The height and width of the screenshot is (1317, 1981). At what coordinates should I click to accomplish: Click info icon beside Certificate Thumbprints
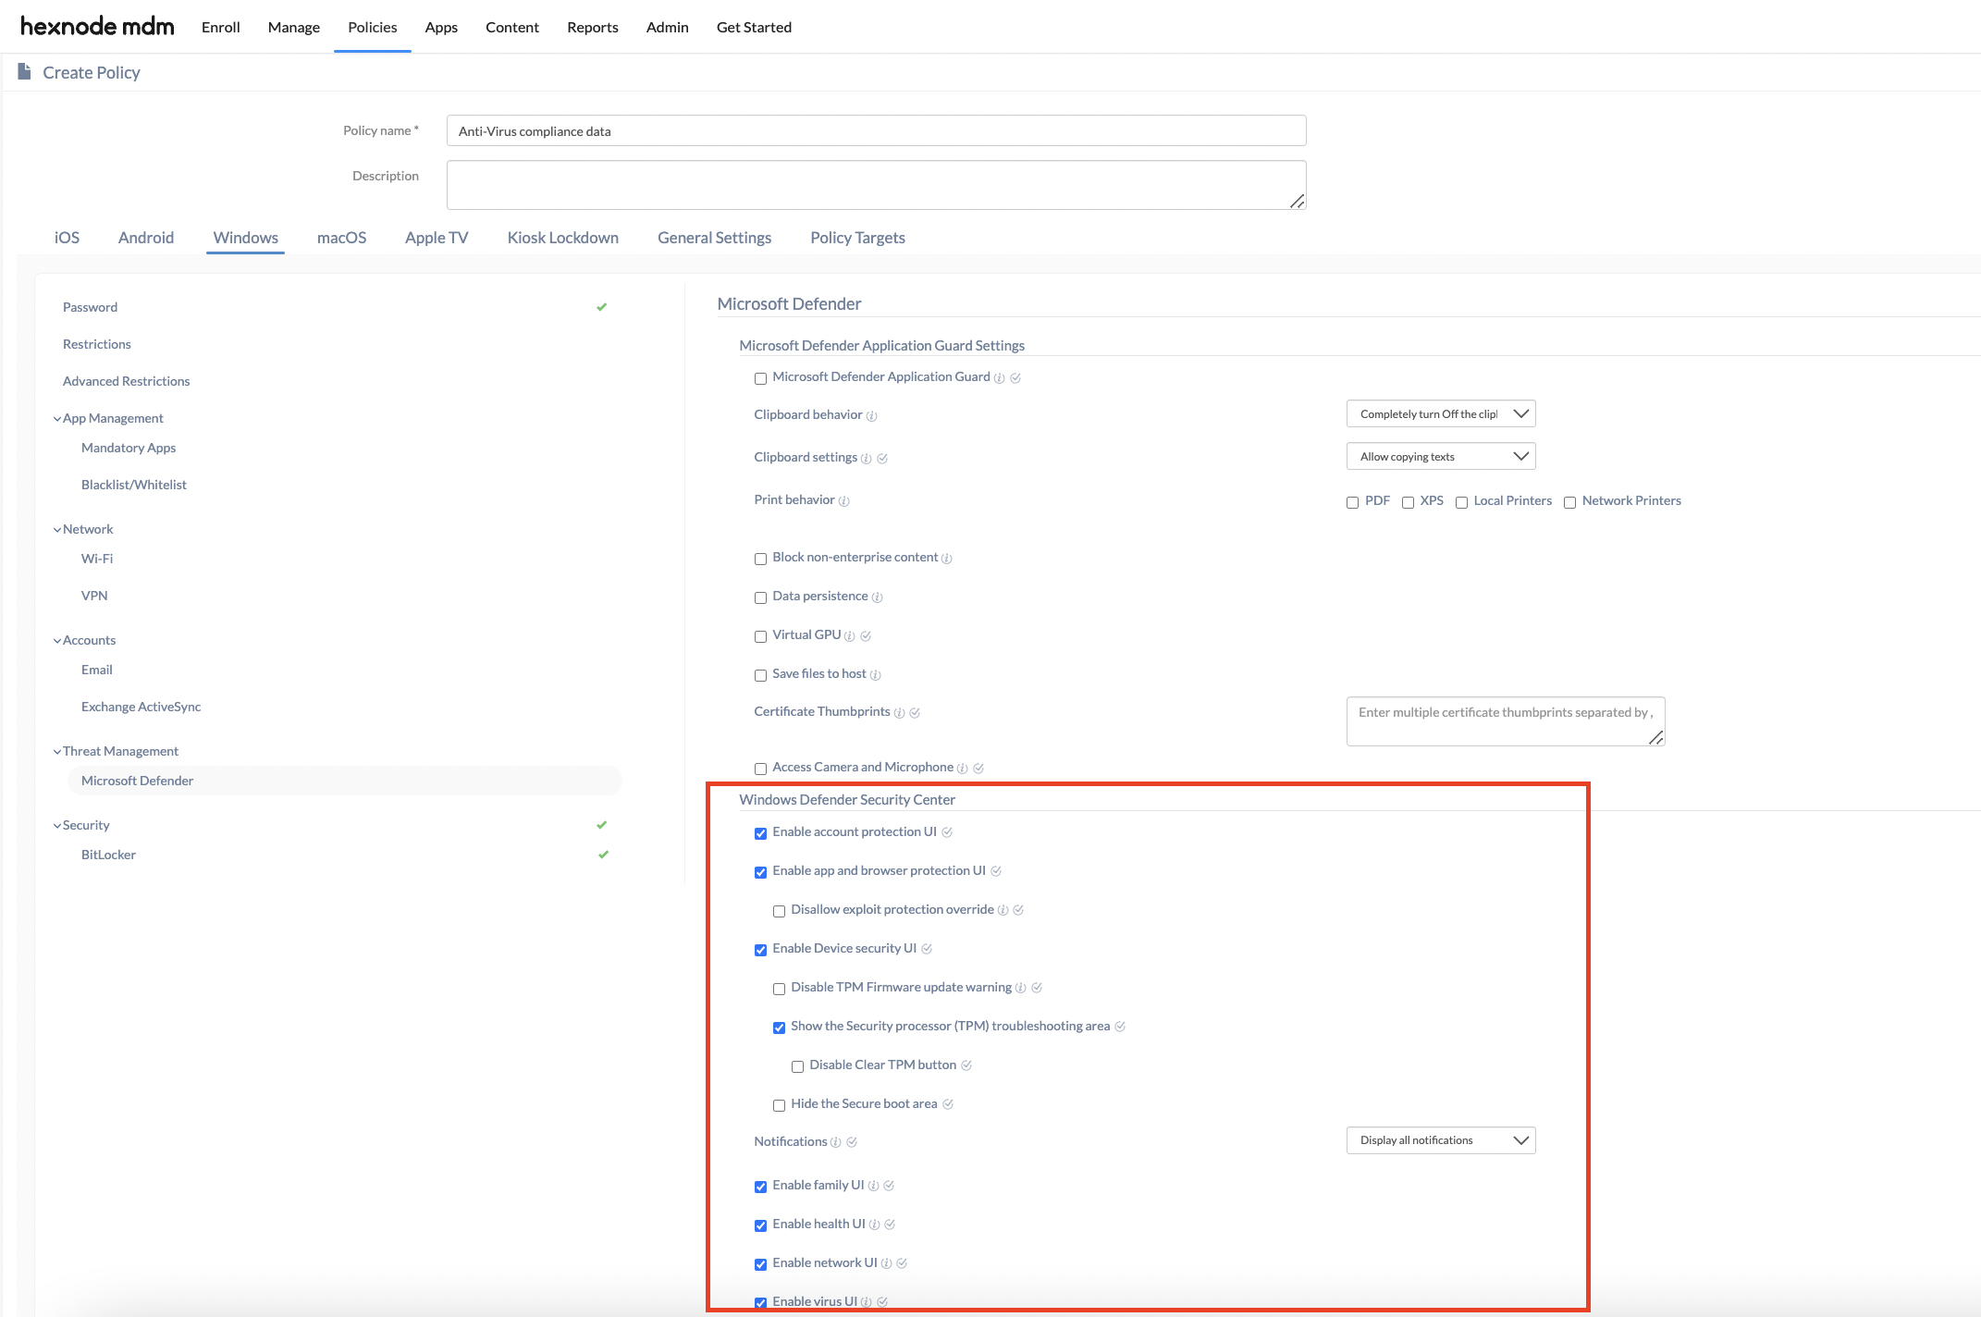click(x=899, y=713)
